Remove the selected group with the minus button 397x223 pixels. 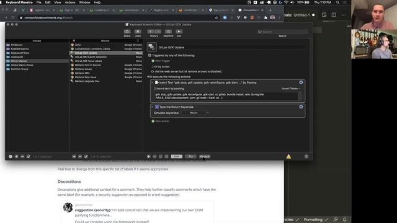22,157
